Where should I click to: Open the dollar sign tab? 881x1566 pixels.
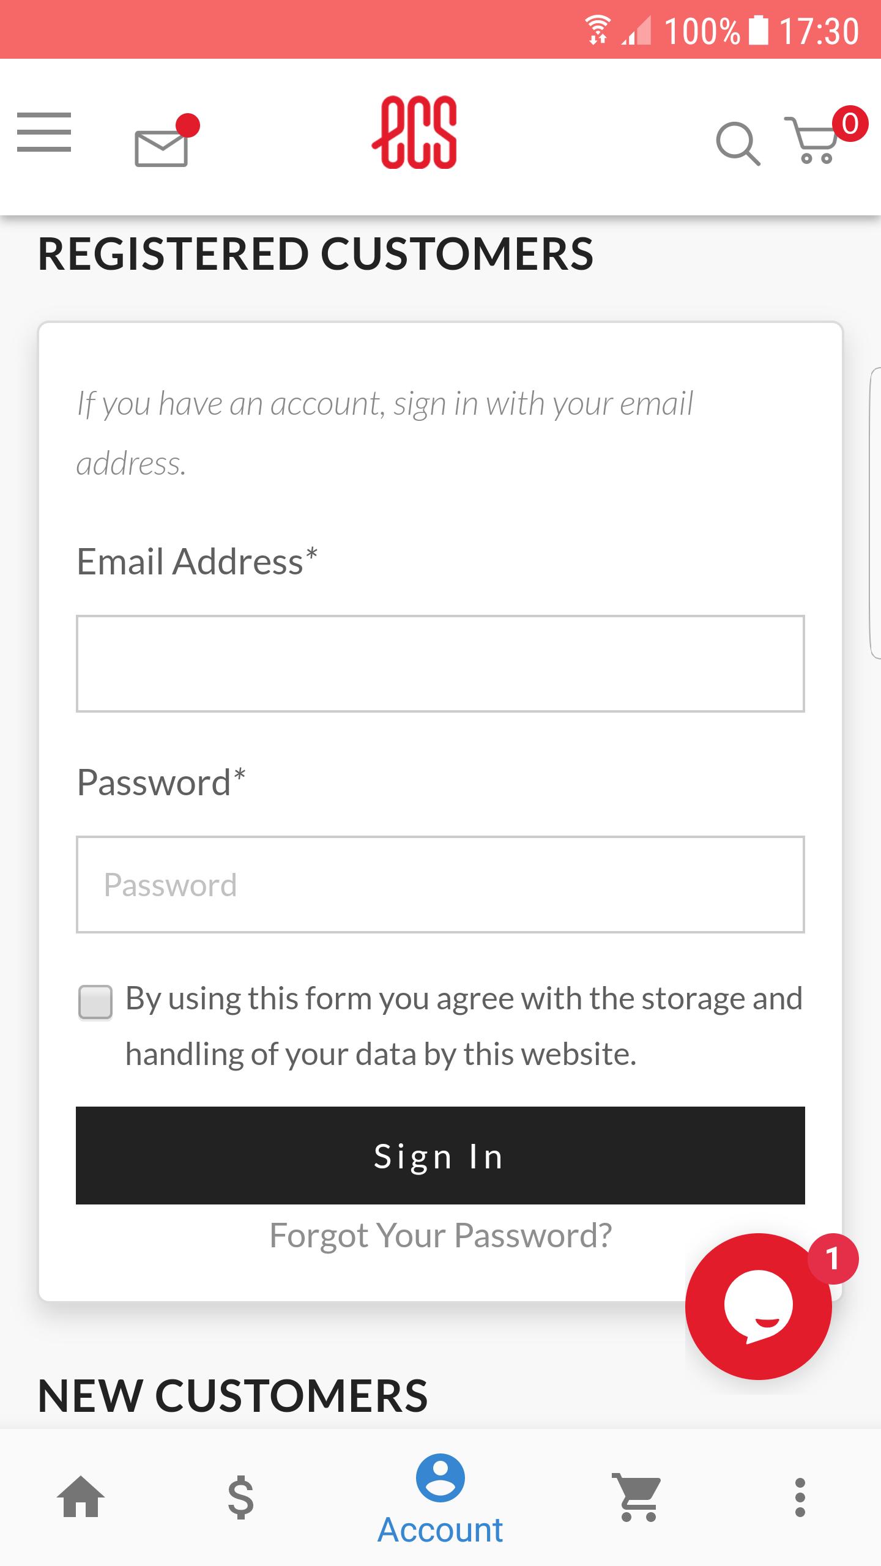click(x=240, y=1497)
